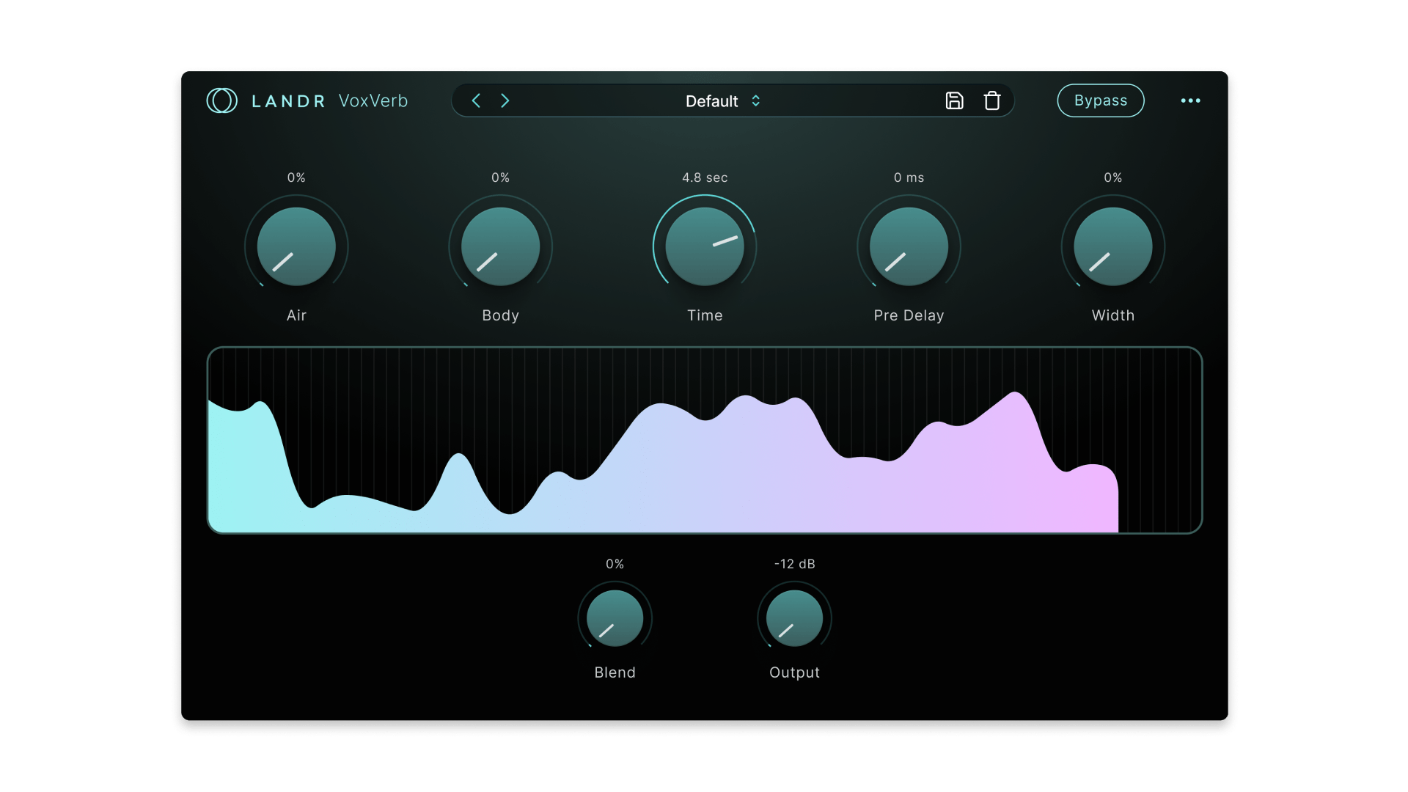Click the LANDR brand name text
This screenshot has height=792, width=1408.
pos(288,101)
